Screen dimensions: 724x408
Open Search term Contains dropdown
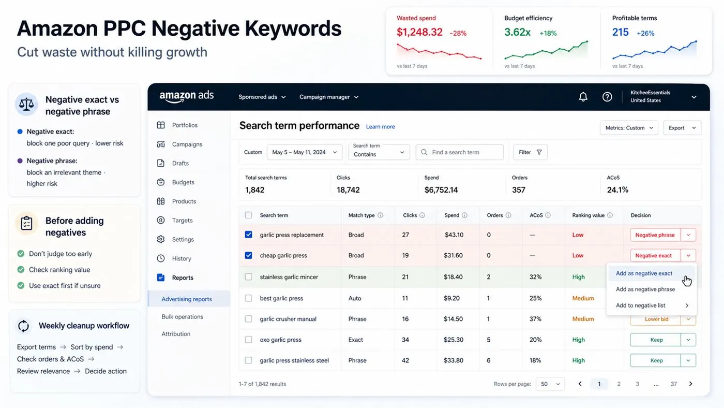point(379,152)
